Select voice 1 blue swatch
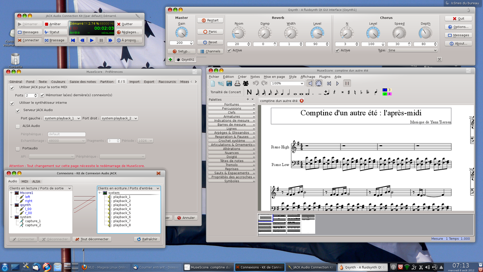Image resolution: width=483 pixels, height=272 pixels. [385, 90]
